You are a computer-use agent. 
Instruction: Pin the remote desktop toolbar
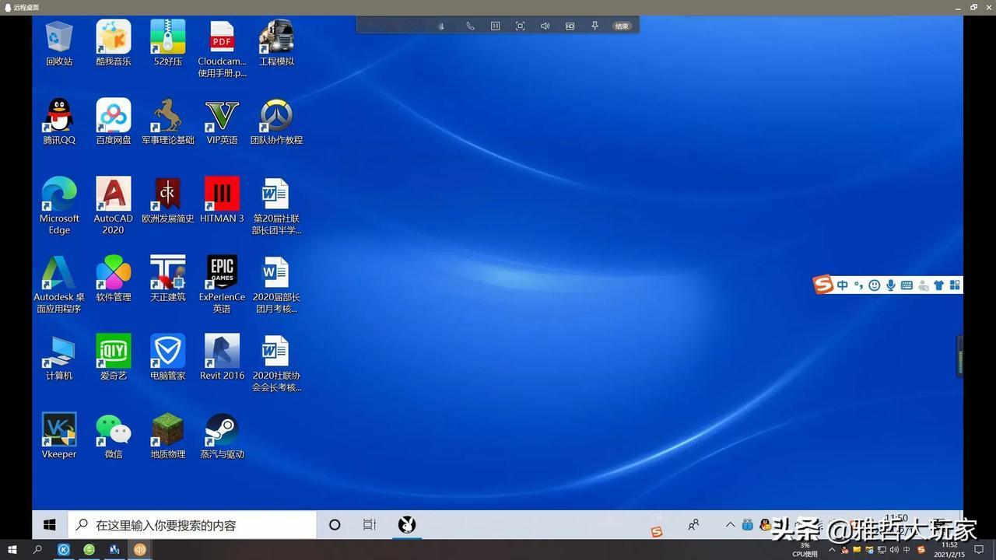594,26
